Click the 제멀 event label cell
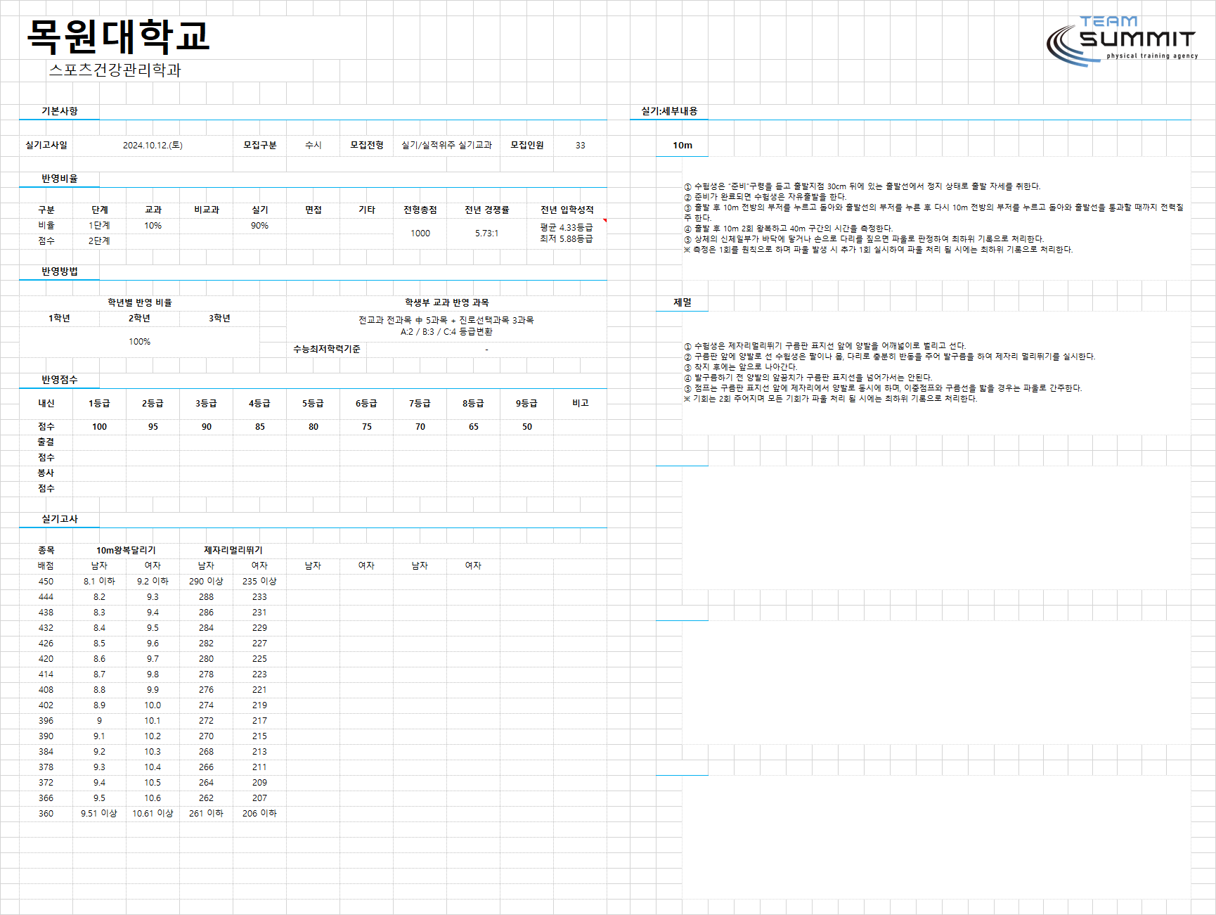The height and width of the screenshot is (915, 1216). tap(683, 302)
